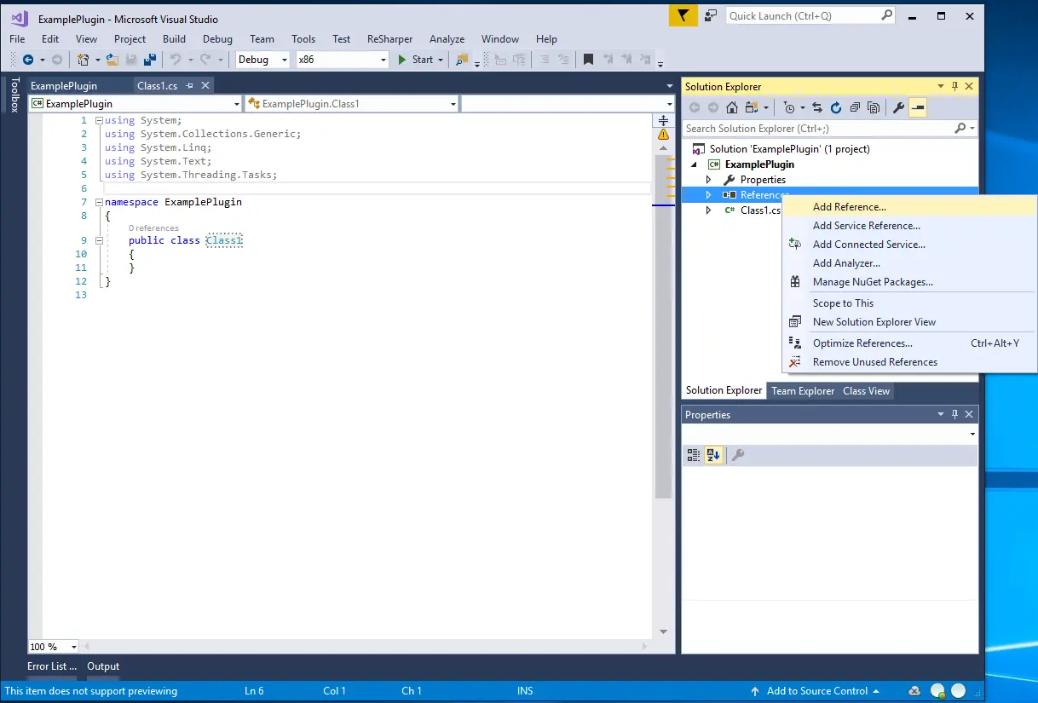Toggle the Alphabetical sort in Properties panel
Image resolution: width=1038 pixels, height=703 pixels.
[x=713, y=455]
